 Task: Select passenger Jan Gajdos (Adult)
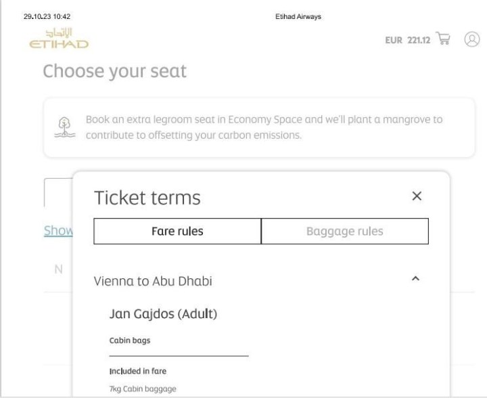tap(163, 314)
